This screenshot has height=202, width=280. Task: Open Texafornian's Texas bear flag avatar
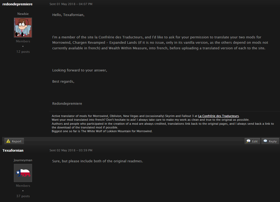(23, 173)
